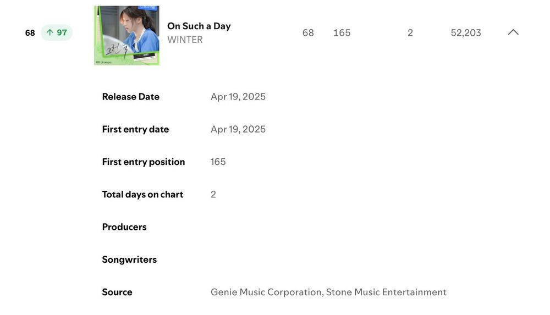
Task: Click the Producers label
Action: [x=124, y=227]
